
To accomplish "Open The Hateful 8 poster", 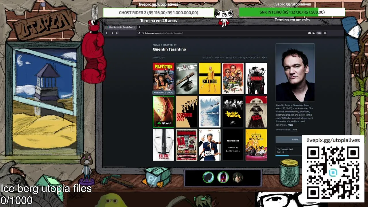I will [210, 112].
